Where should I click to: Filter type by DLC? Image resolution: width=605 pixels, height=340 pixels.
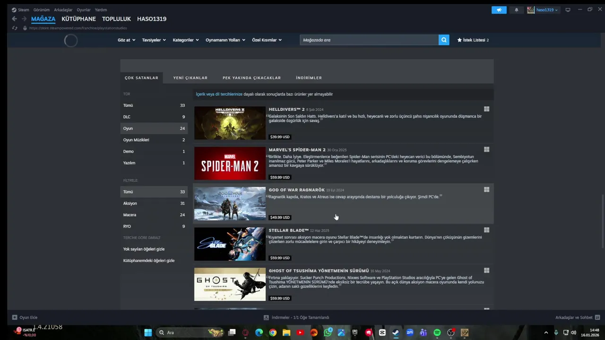click(154, 117)
